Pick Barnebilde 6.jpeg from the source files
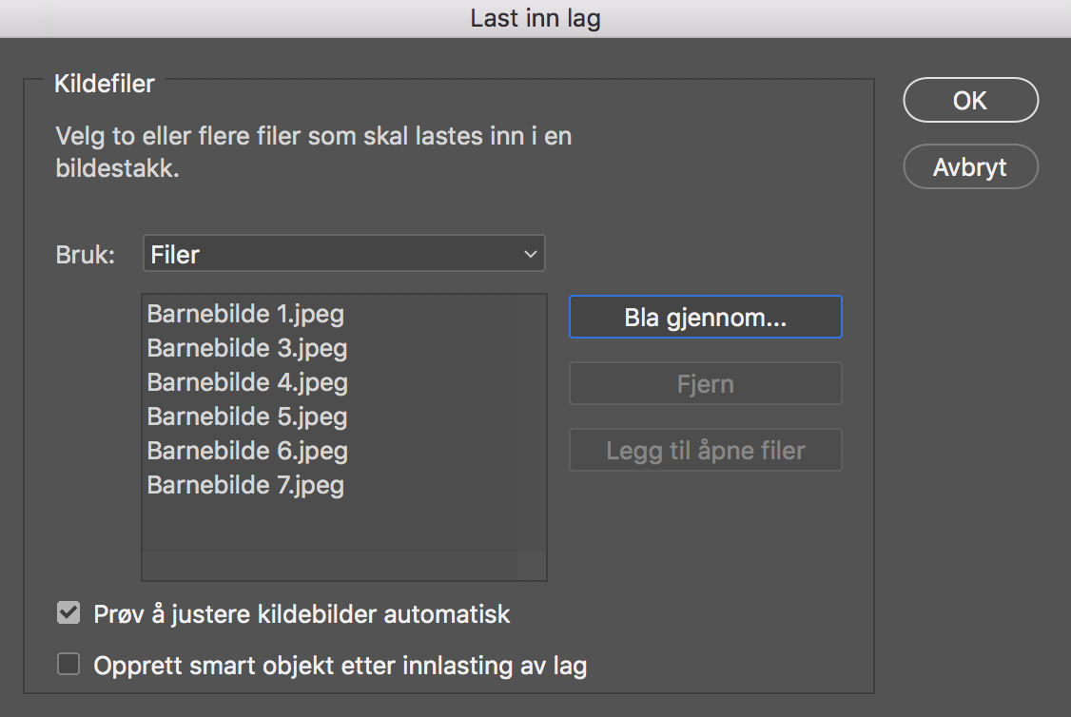This screenshot has width=1071, height=717. pos(247,451)
